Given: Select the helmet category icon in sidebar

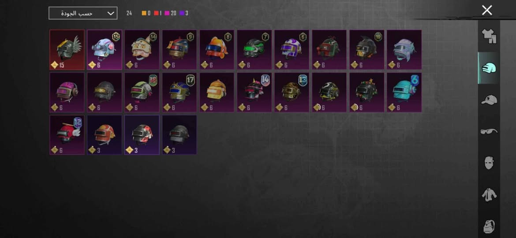Looking at the screenshot, I should [x=489, y=68].
